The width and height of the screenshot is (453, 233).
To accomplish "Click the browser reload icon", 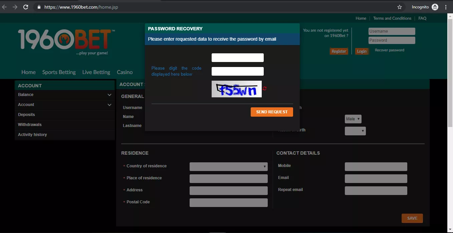I will pos(26,7).
